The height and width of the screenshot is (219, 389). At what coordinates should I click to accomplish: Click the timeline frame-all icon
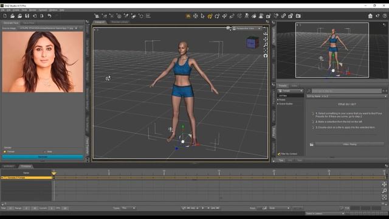point(384,197)
